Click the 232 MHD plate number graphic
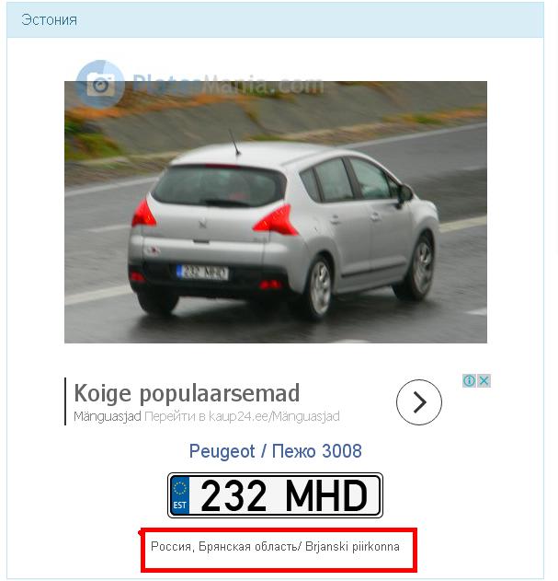Screen dimensions: 558x581 click(275, 495)
